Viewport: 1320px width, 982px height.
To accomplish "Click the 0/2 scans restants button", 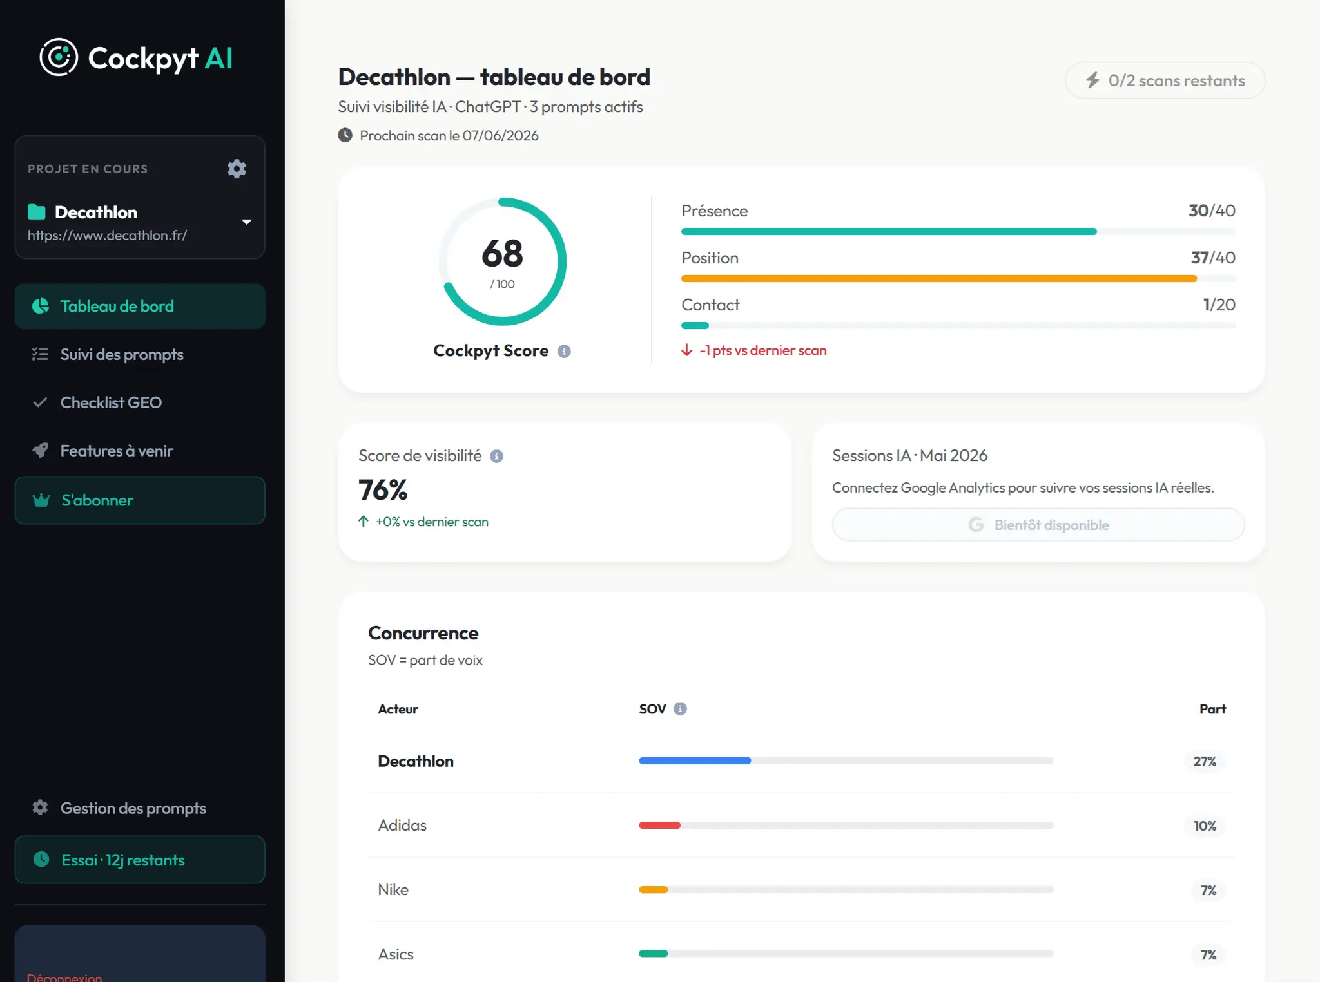I will (1165, 80).
